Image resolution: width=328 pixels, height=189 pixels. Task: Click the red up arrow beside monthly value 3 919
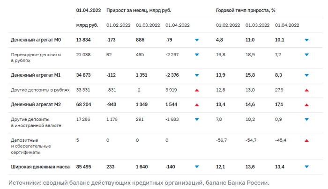pos(197,90)
